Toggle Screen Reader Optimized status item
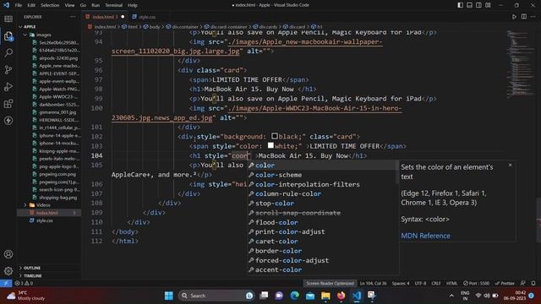This screenshot has height=304, width=541. coord(330,284)
